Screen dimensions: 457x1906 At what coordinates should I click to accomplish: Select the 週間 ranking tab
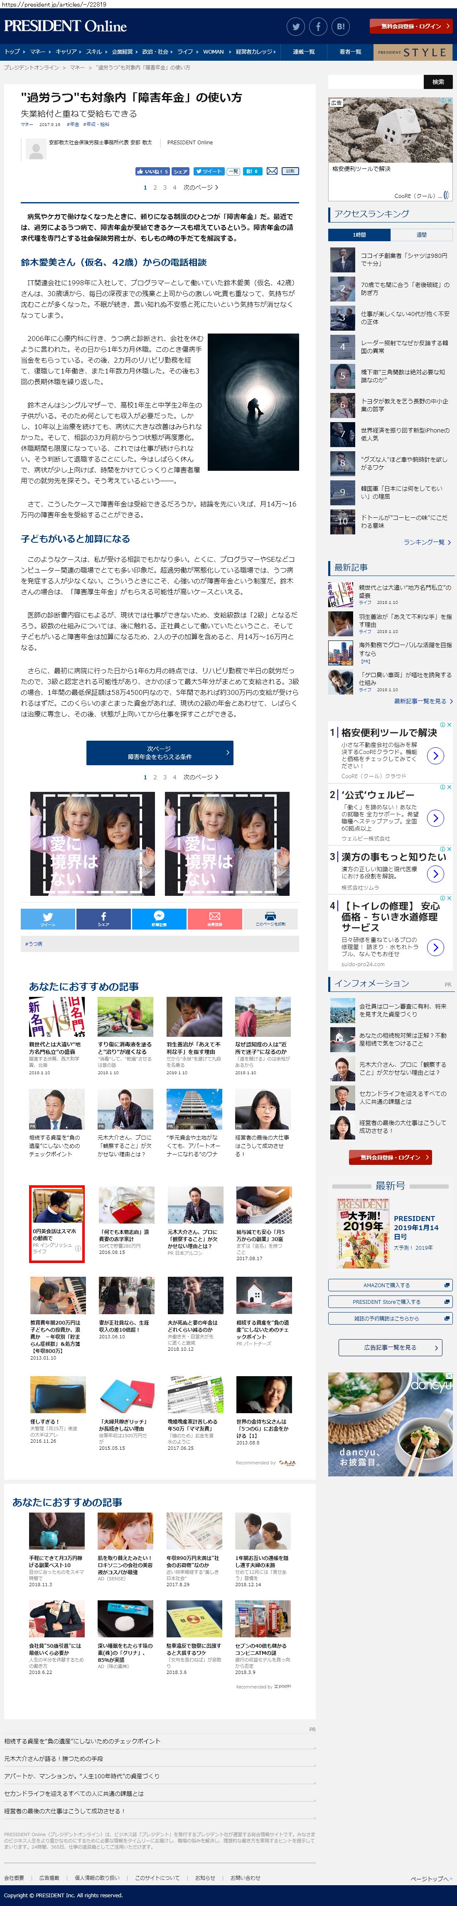(422, 235)
